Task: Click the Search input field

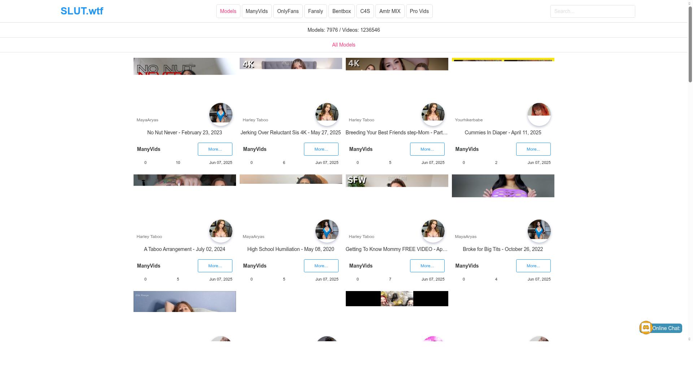Action: tap(592, 11)
